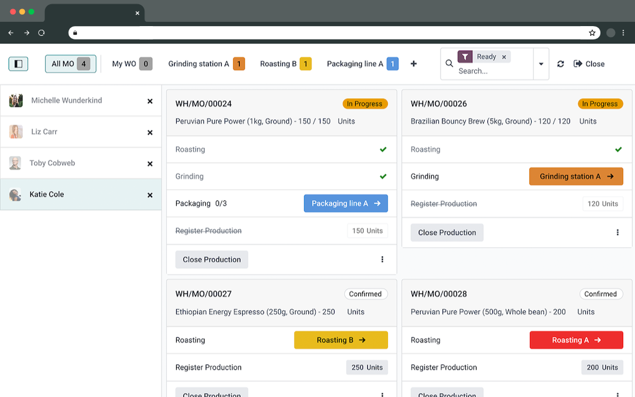Open three-dot menu for WH/MO/00024
The image size is (635, 397).
click(382, 259)
